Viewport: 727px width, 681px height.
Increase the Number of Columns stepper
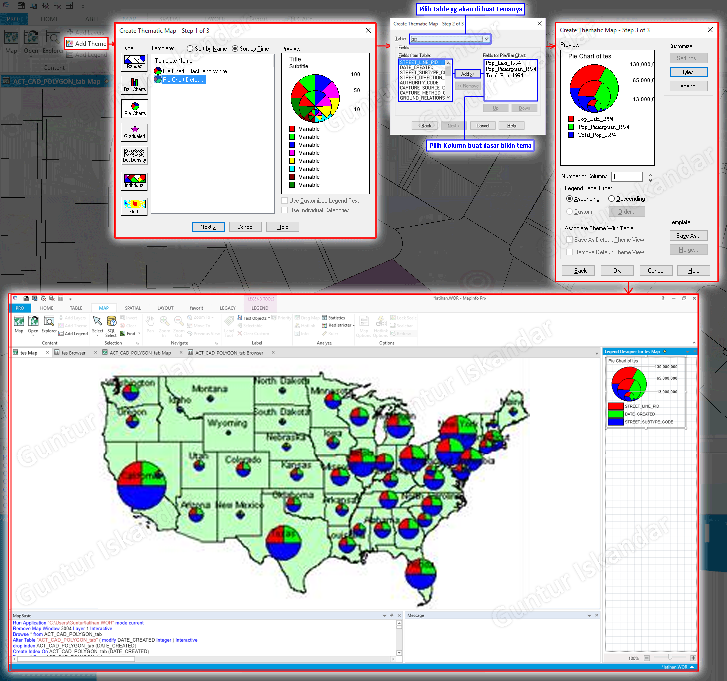pyautogui.click(x=650, y=175)
